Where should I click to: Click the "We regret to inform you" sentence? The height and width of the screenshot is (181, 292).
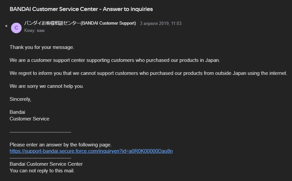[x=148, y=73]
